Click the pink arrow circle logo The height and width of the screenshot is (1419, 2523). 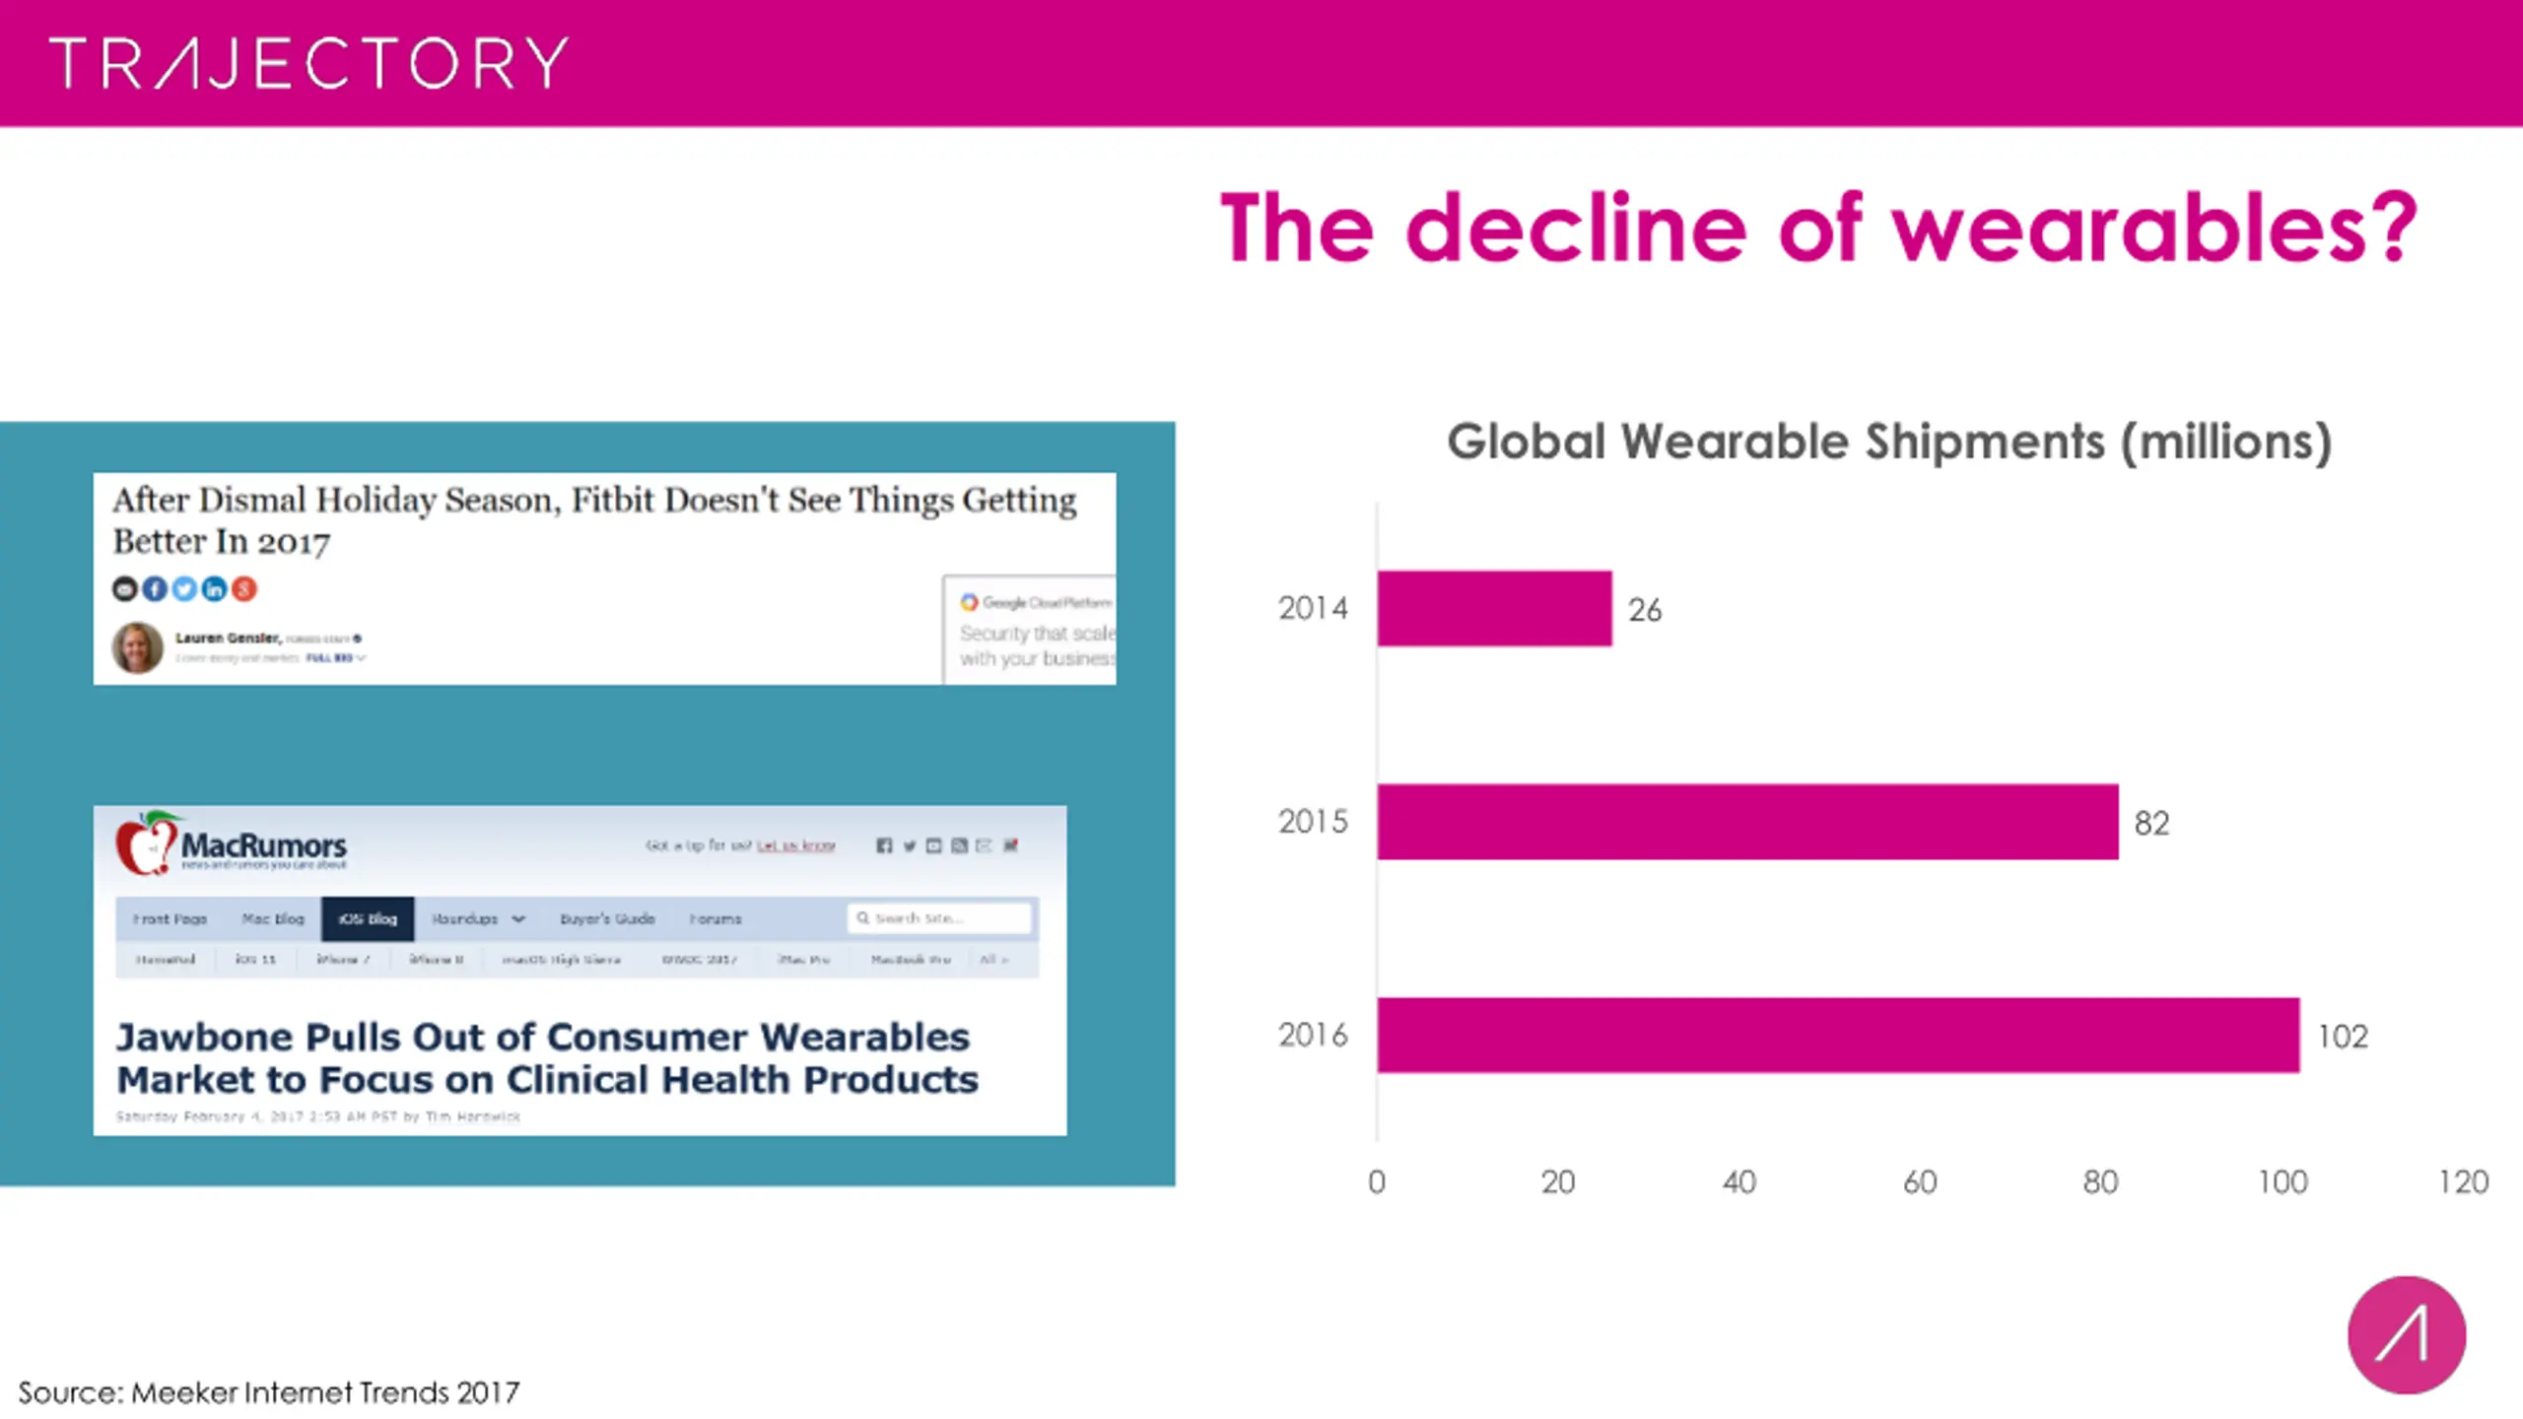coord(2406,1335)
